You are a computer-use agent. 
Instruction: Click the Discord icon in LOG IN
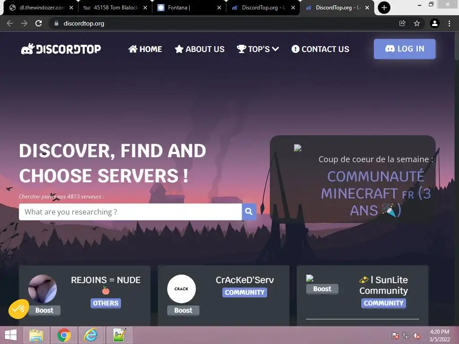[x=390, y=48]
